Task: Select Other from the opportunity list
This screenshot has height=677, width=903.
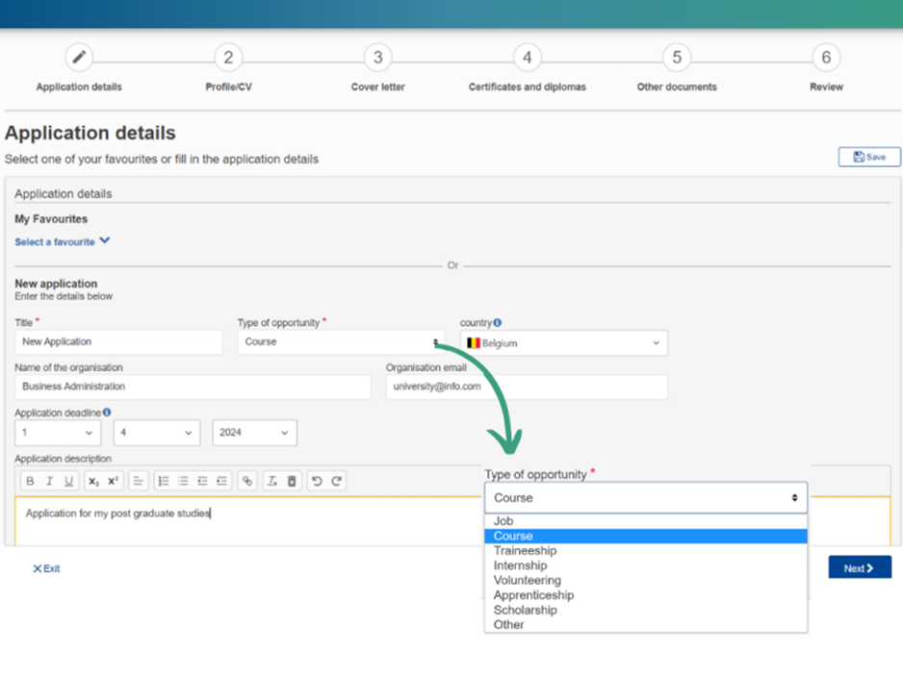Action: tap(646, 625)
